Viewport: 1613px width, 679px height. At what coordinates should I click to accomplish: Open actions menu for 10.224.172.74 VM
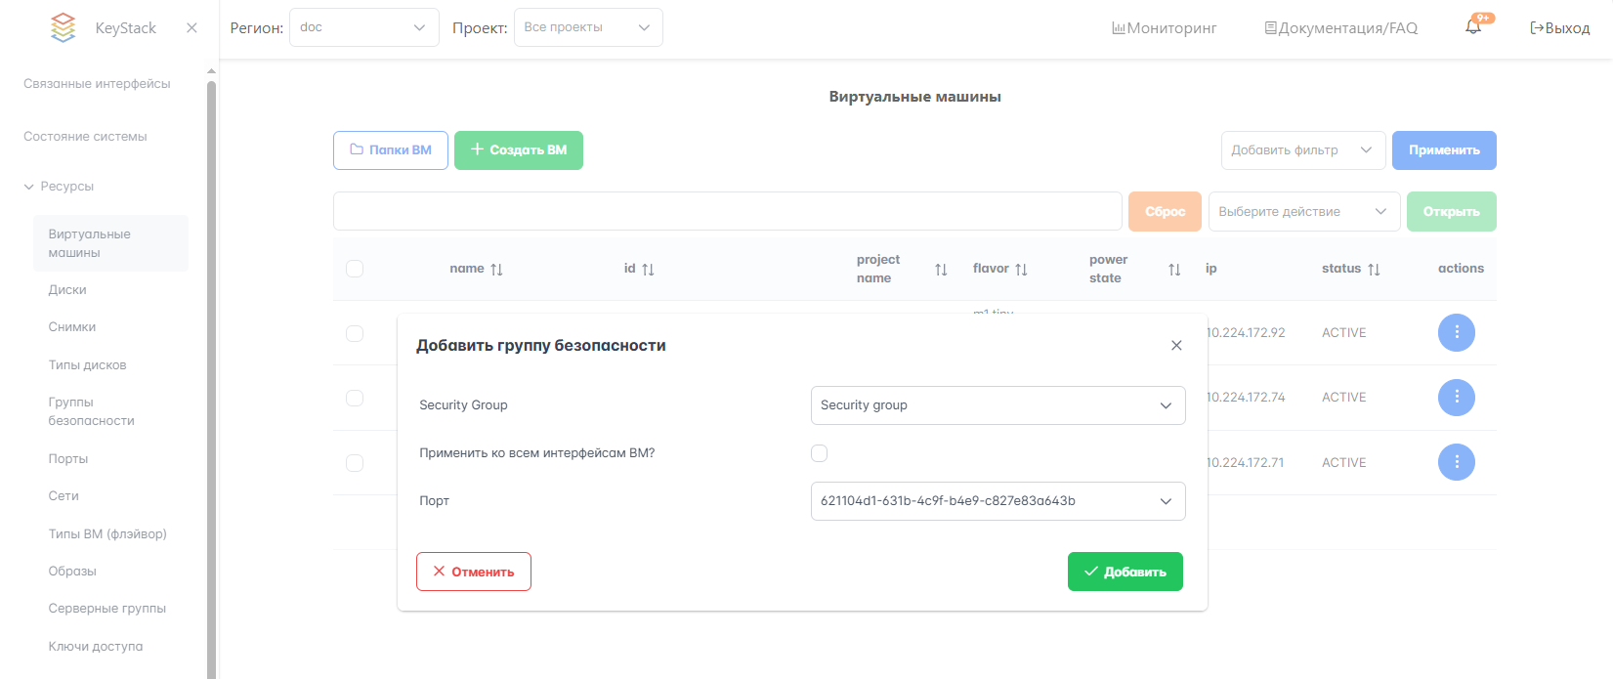[1456, 398]
